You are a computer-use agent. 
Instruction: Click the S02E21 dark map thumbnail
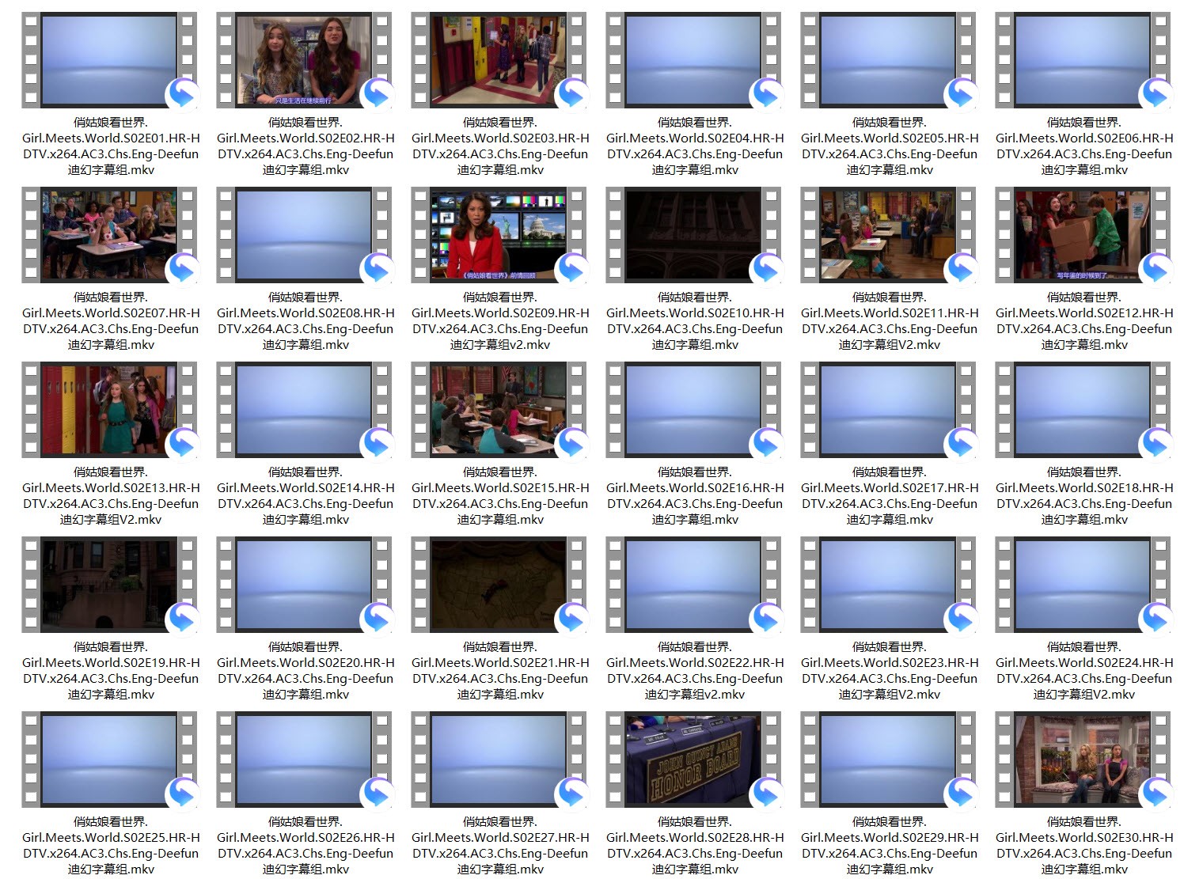pyautogui.click(x=499, y=585)
